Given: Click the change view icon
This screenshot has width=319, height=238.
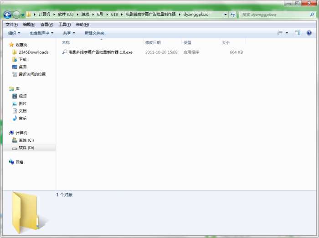Looking at the screenshot, I should click(280, 33).
